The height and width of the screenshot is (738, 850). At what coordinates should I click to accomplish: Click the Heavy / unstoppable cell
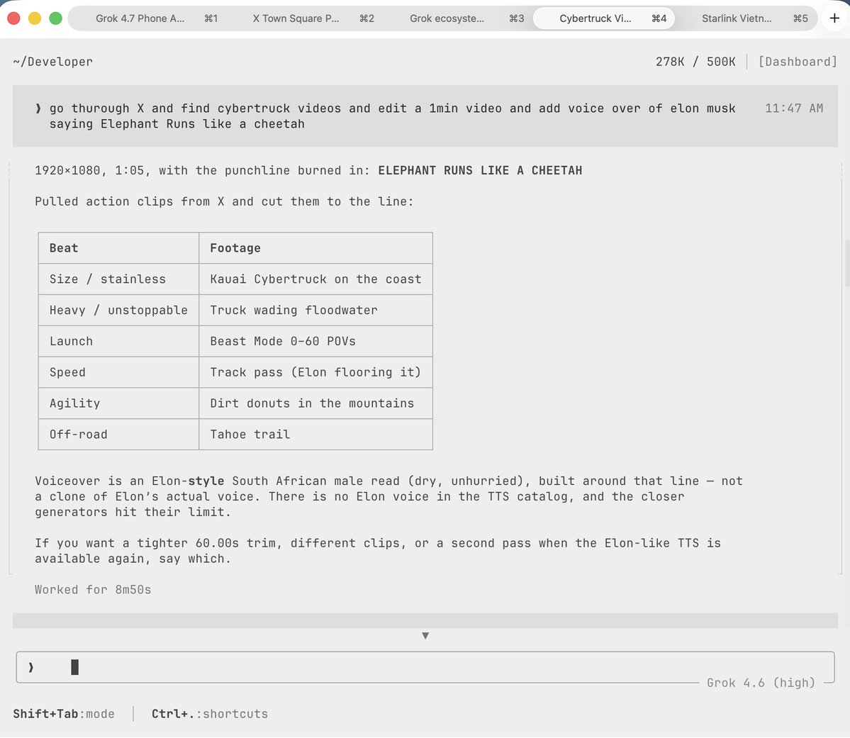click(x=118, y=311)
